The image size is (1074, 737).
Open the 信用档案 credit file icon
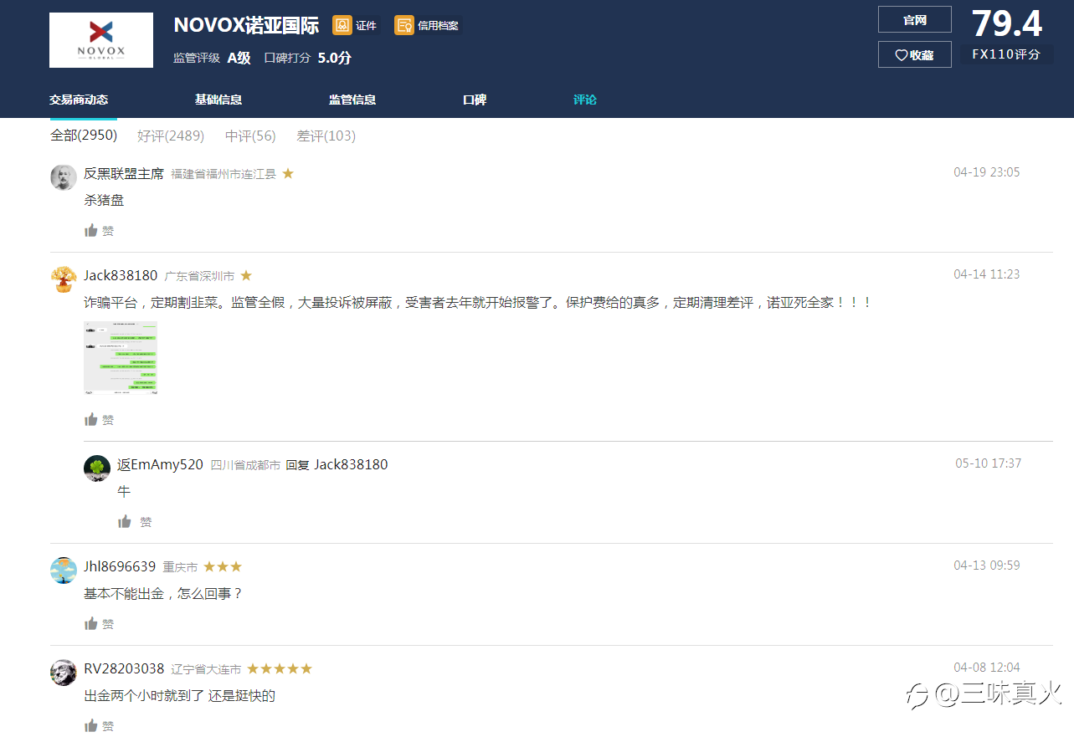[404, 25]
